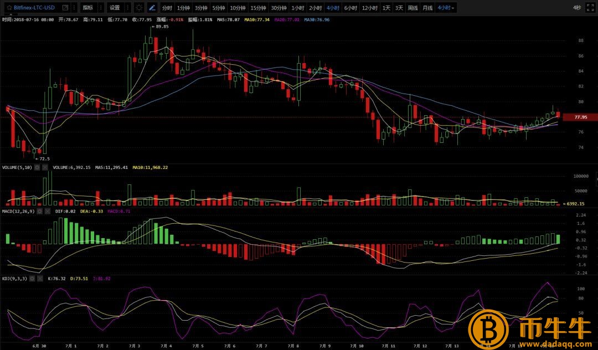Viewport: 598px width, 350px height.
Task: Click the DEA:-0.33 readout
Action: tap(91, 211)
